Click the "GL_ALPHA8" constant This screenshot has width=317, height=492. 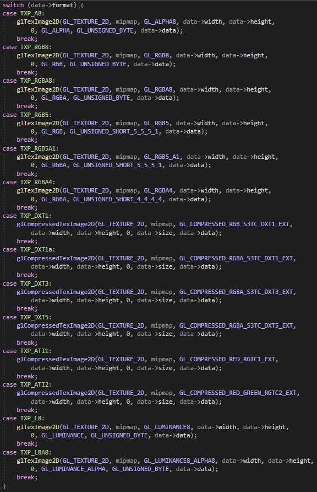click(160, 22)
